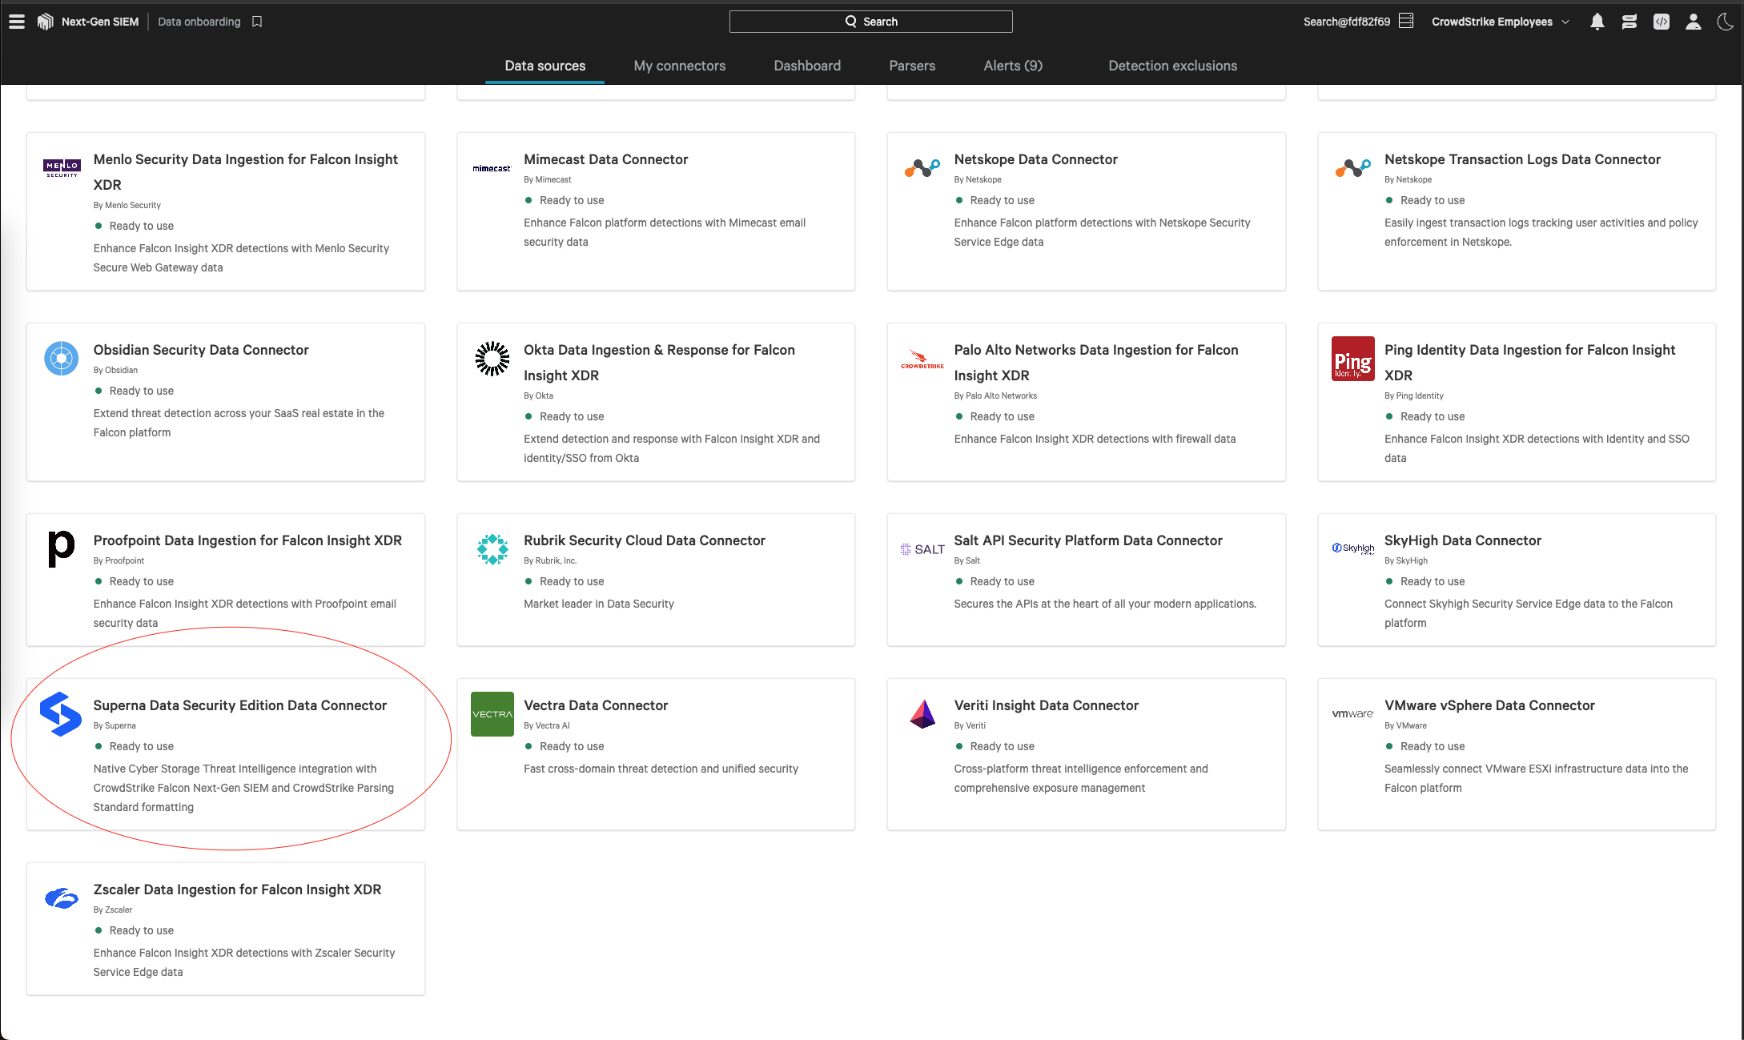This screenshot has height=1040, width=1744.
Task: Open Menlo Security Data Ingestion card title
Action: [245, 172]
